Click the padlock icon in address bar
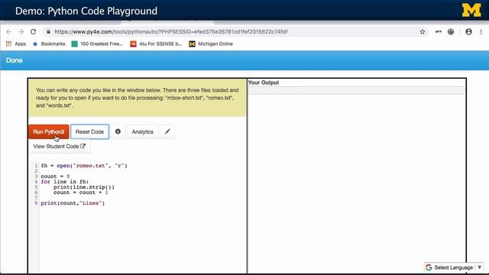Screen dimensions: 489x275 pos(48,31)
